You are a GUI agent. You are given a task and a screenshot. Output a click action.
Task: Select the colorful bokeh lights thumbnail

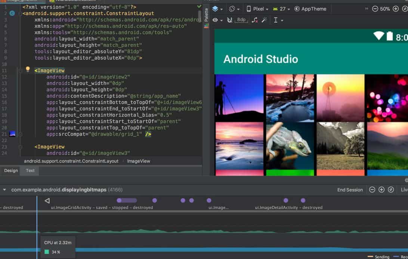point(387,98)
